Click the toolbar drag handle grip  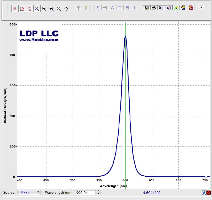7,9
